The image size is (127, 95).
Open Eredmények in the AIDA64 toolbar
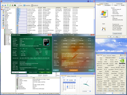click(x=35, y=5)
